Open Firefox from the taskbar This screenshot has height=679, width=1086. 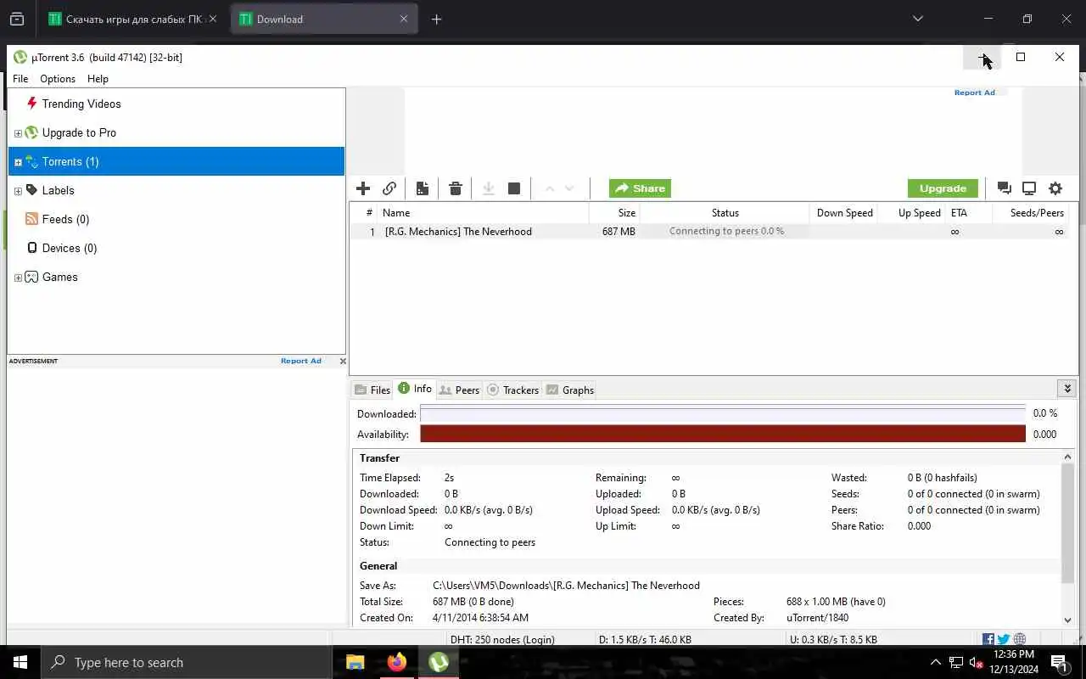[x=396, y=662]
